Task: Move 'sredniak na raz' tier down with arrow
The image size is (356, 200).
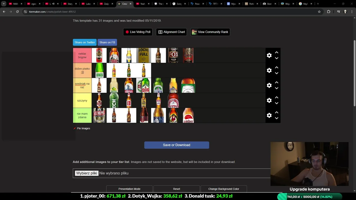Action: pyautogui.click(x=276, y=88)
